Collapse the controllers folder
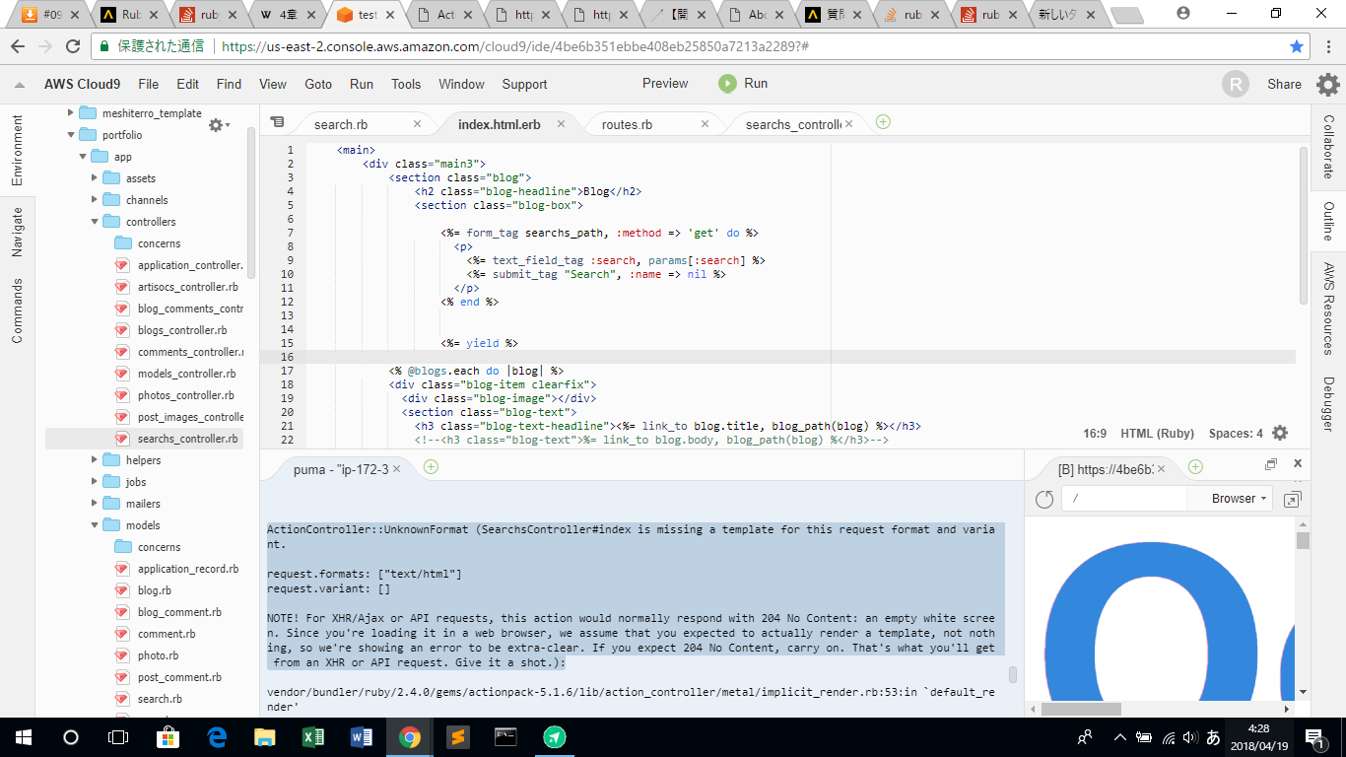 pyautogui.click(x=95, y=222)
